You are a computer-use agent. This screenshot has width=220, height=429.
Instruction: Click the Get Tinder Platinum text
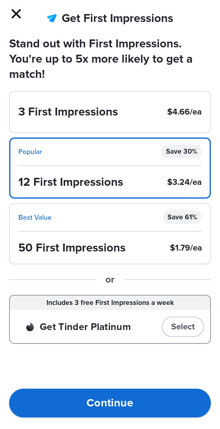[85, 327]
